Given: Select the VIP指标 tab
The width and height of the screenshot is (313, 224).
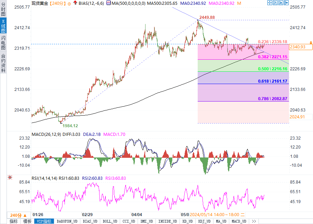Looking at the screenshot, I should (x=44, y=221).
